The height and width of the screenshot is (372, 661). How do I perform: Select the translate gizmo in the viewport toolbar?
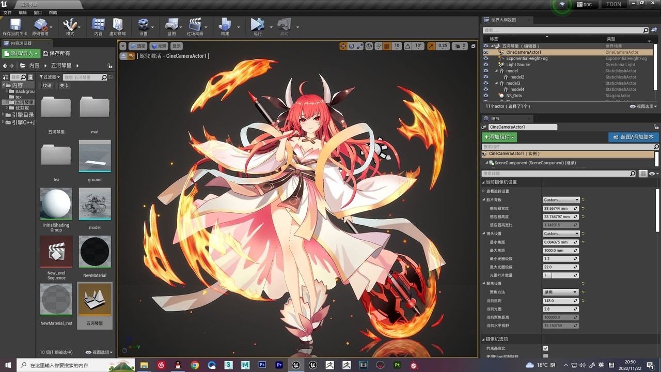click(x=343, y=46)
